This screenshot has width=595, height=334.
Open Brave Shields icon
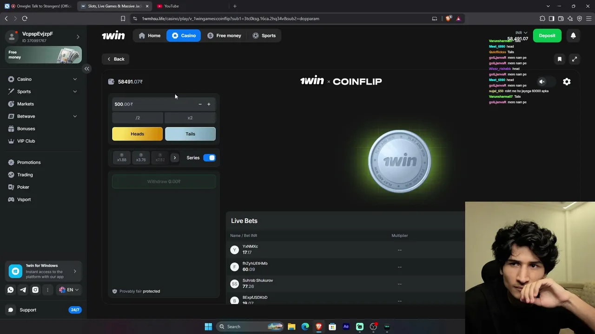coord(448,19)
